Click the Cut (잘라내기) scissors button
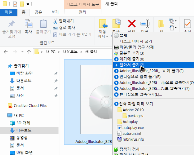This screenshot has width=194, height=155. click(64, 21)
